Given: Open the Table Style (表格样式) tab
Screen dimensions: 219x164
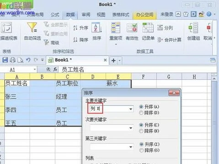Looking at the screenshot, I should tap(121, 15).
